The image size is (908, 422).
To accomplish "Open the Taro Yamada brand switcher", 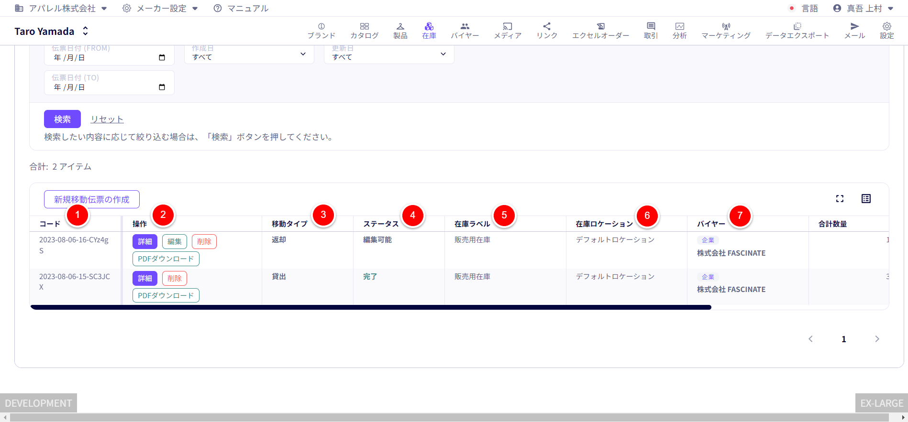I will 52,32.
